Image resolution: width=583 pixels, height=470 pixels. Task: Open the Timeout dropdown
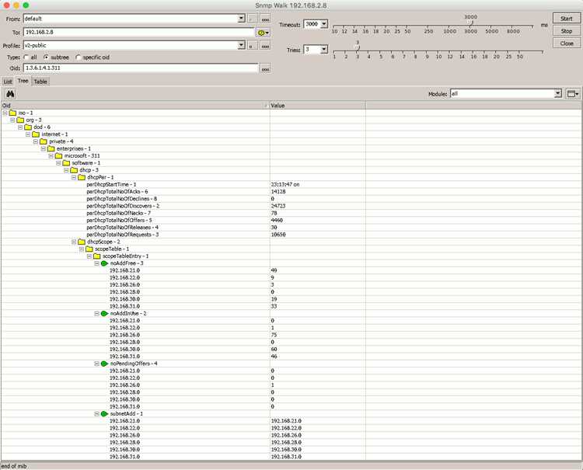(x=324, y=24)
